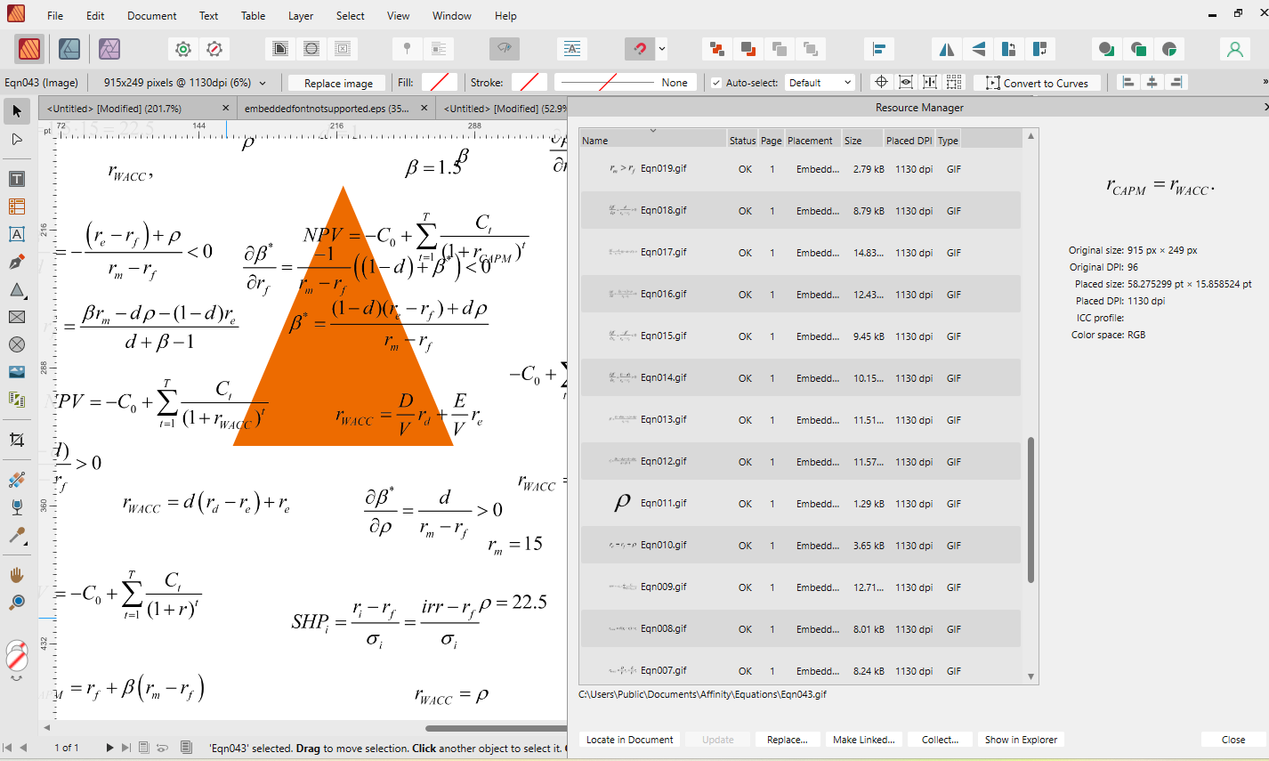This screenshot has height=761, width=1269.
Task: Expand the snapping options dropdown arrow
Action: point(662,49)
